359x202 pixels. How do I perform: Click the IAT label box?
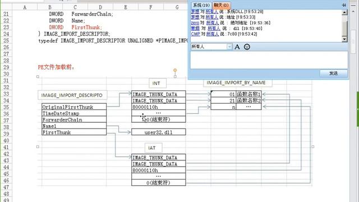tap(153, 148)
